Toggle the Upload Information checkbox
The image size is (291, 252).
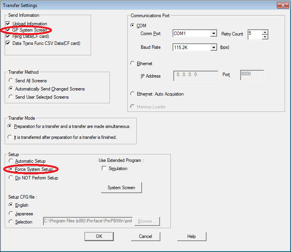click(8, 24)
